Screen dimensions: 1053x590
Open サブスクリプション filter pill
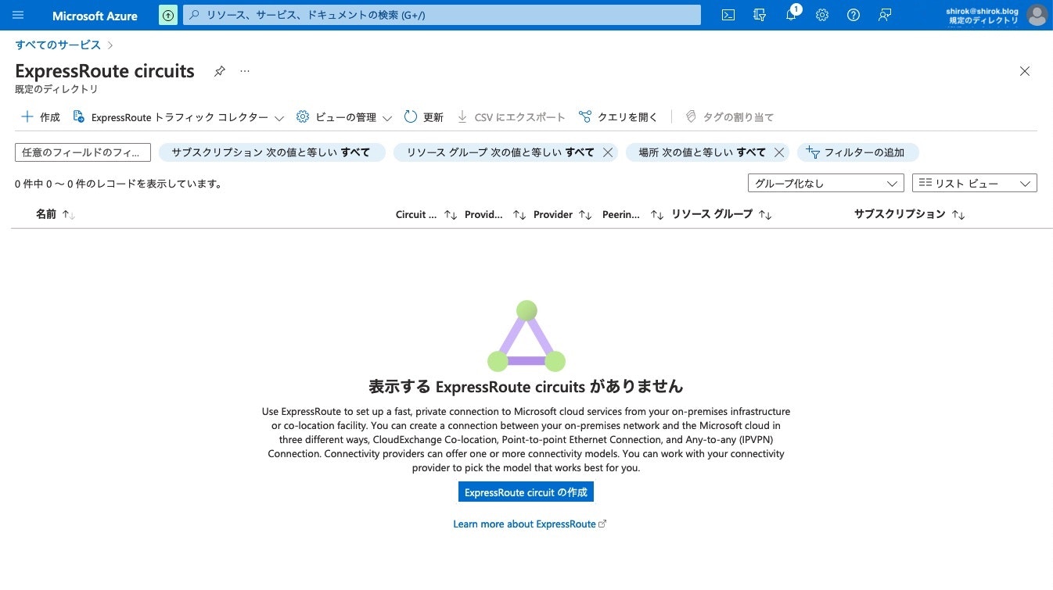point(272,152)
